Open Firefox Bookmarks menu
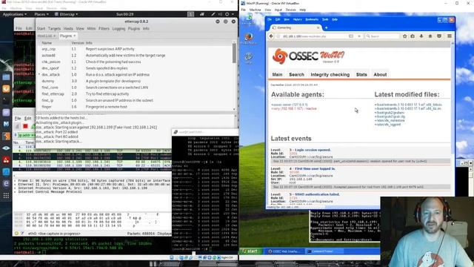The width and height of the screenshot is (474, 267). pos(312,19)
